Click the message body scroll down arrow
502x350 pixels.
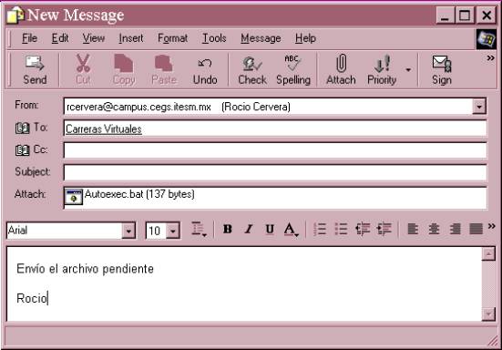coord(488,314)
